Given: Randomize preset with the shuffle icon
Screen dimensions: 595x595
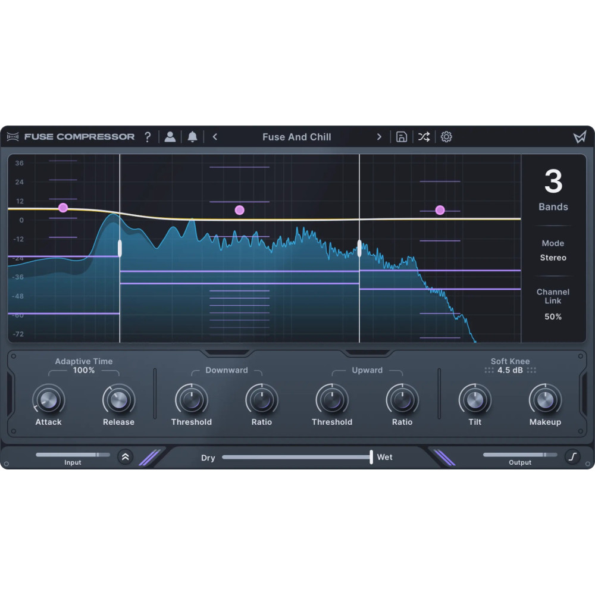Looking at the screenshot, I should (x=424, y=137).
